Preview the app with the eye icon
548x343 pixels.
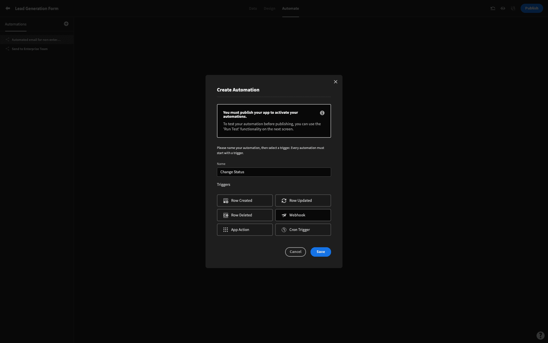503,8
